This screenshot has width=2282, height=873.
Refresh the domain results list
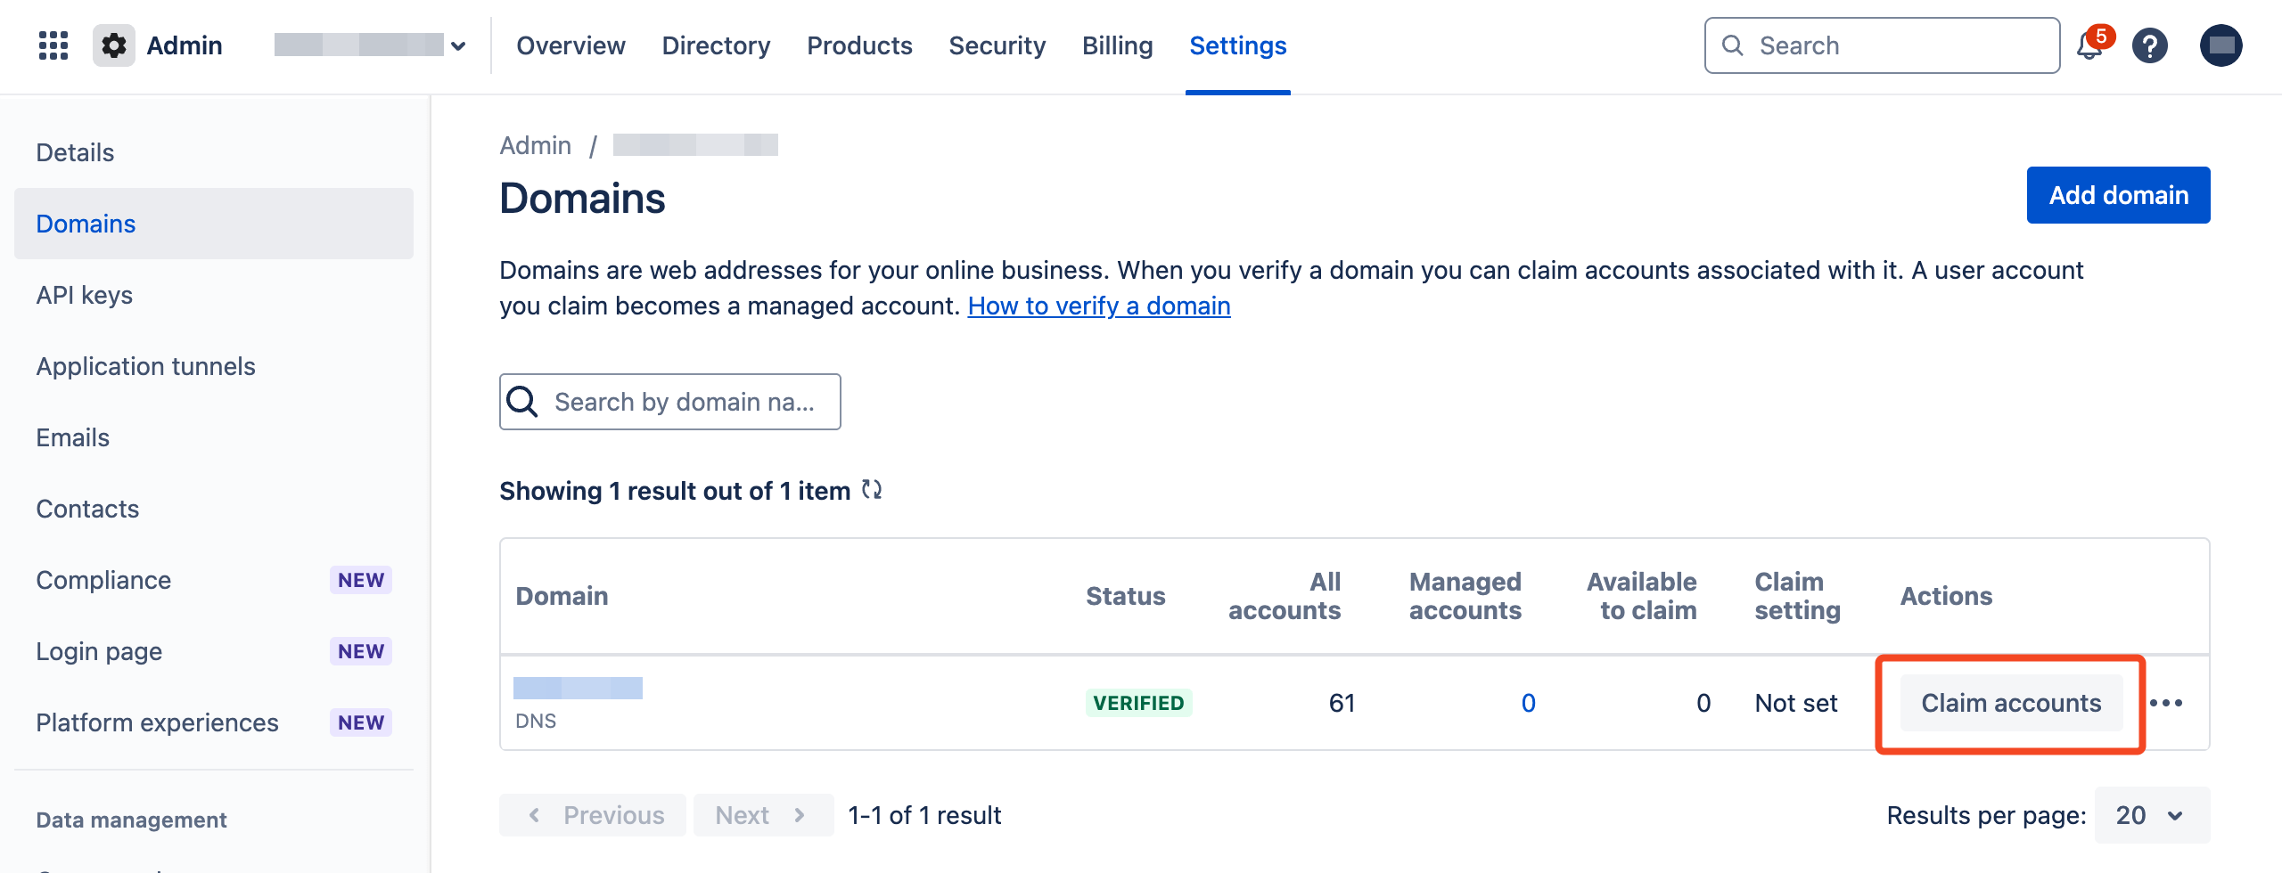[872, 490]
